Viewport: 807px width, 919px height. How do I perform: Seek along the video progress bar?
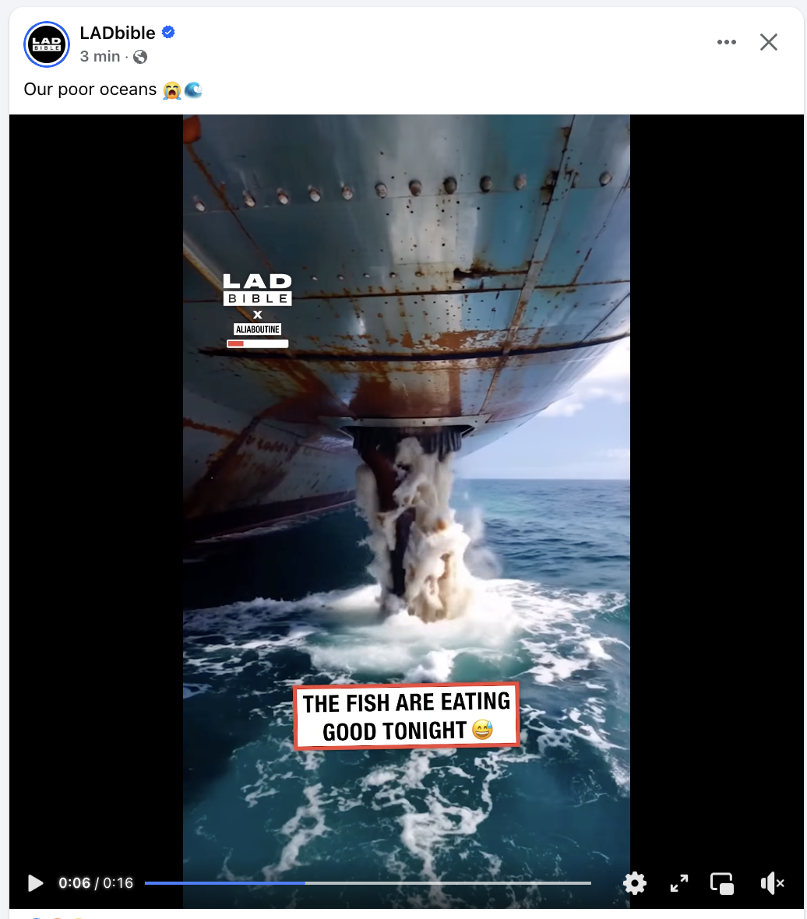pyautogui.click(x=368, y=882)
